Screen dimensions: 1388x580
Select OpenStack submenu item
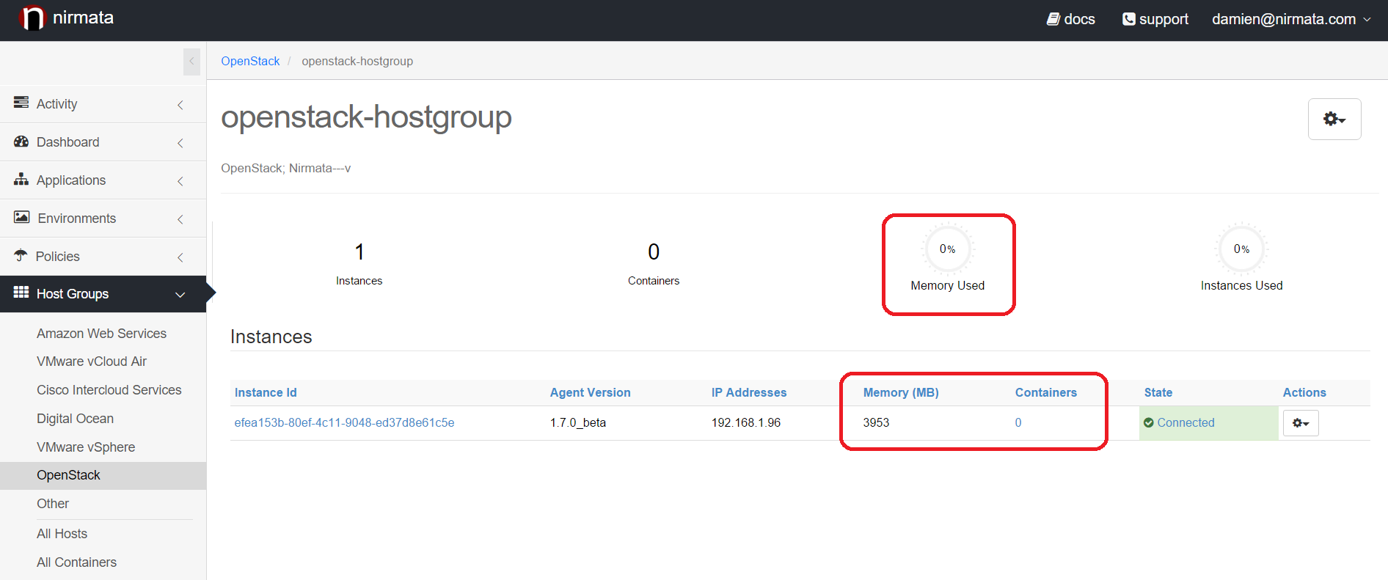(103, 475)
